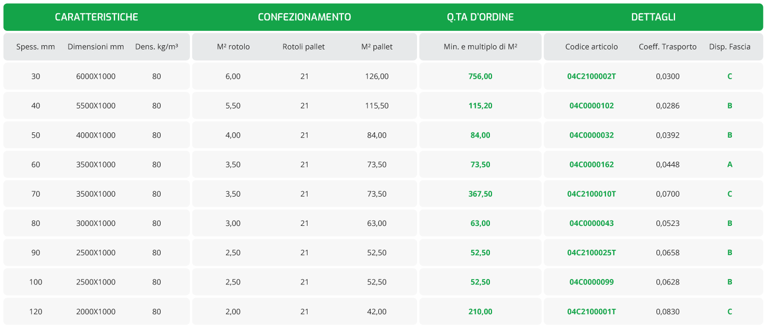766x329 pixels.
Task: Select article code 04C2100025T
Action: pyautogui.click(x=592, y=252)
